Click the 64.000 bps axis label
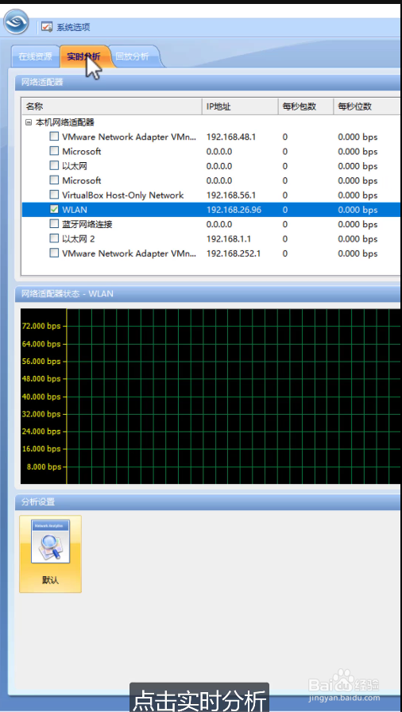The height and width of the screenshot is (712, 402). (41, 344)
